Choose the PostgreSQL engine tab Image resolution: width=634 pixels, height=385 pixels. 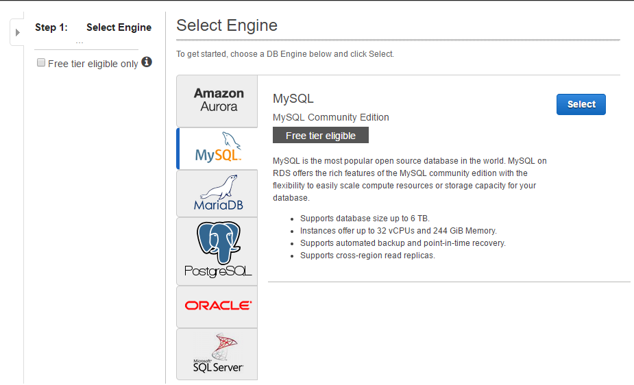click(217, 251)
